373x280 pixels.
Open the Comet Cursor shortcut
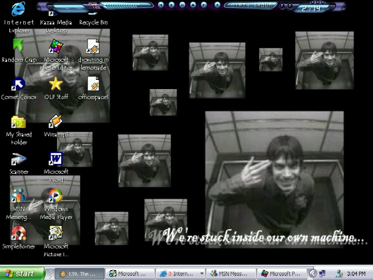19,84
